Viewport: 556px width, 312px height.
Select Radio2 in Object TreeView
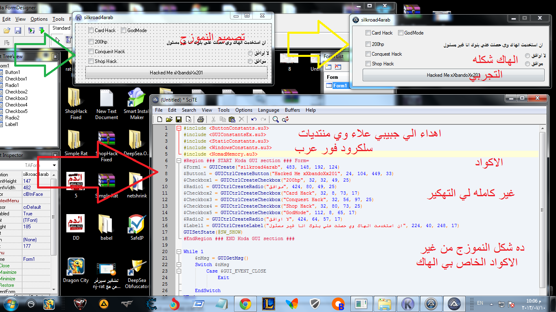[12, 118]
